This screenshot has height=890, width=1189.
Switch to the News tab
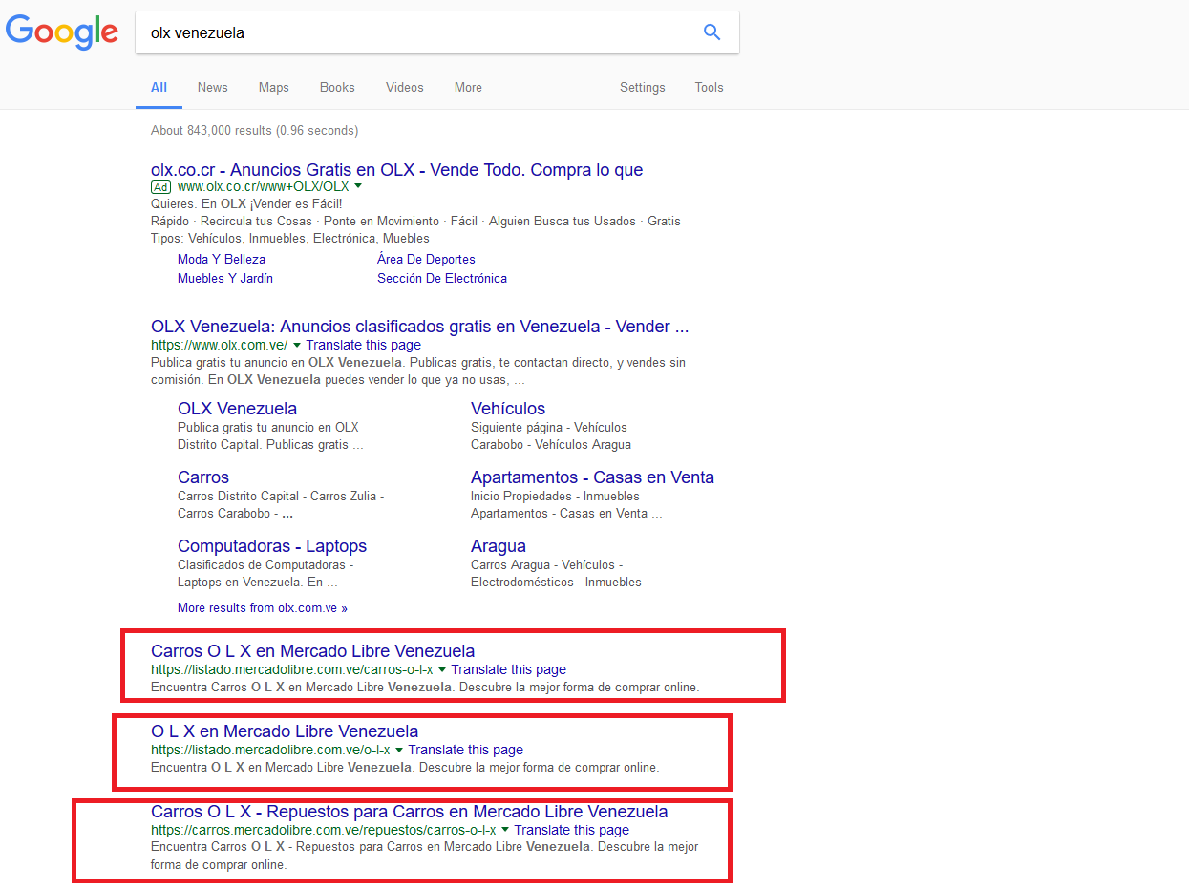[213, 87]
